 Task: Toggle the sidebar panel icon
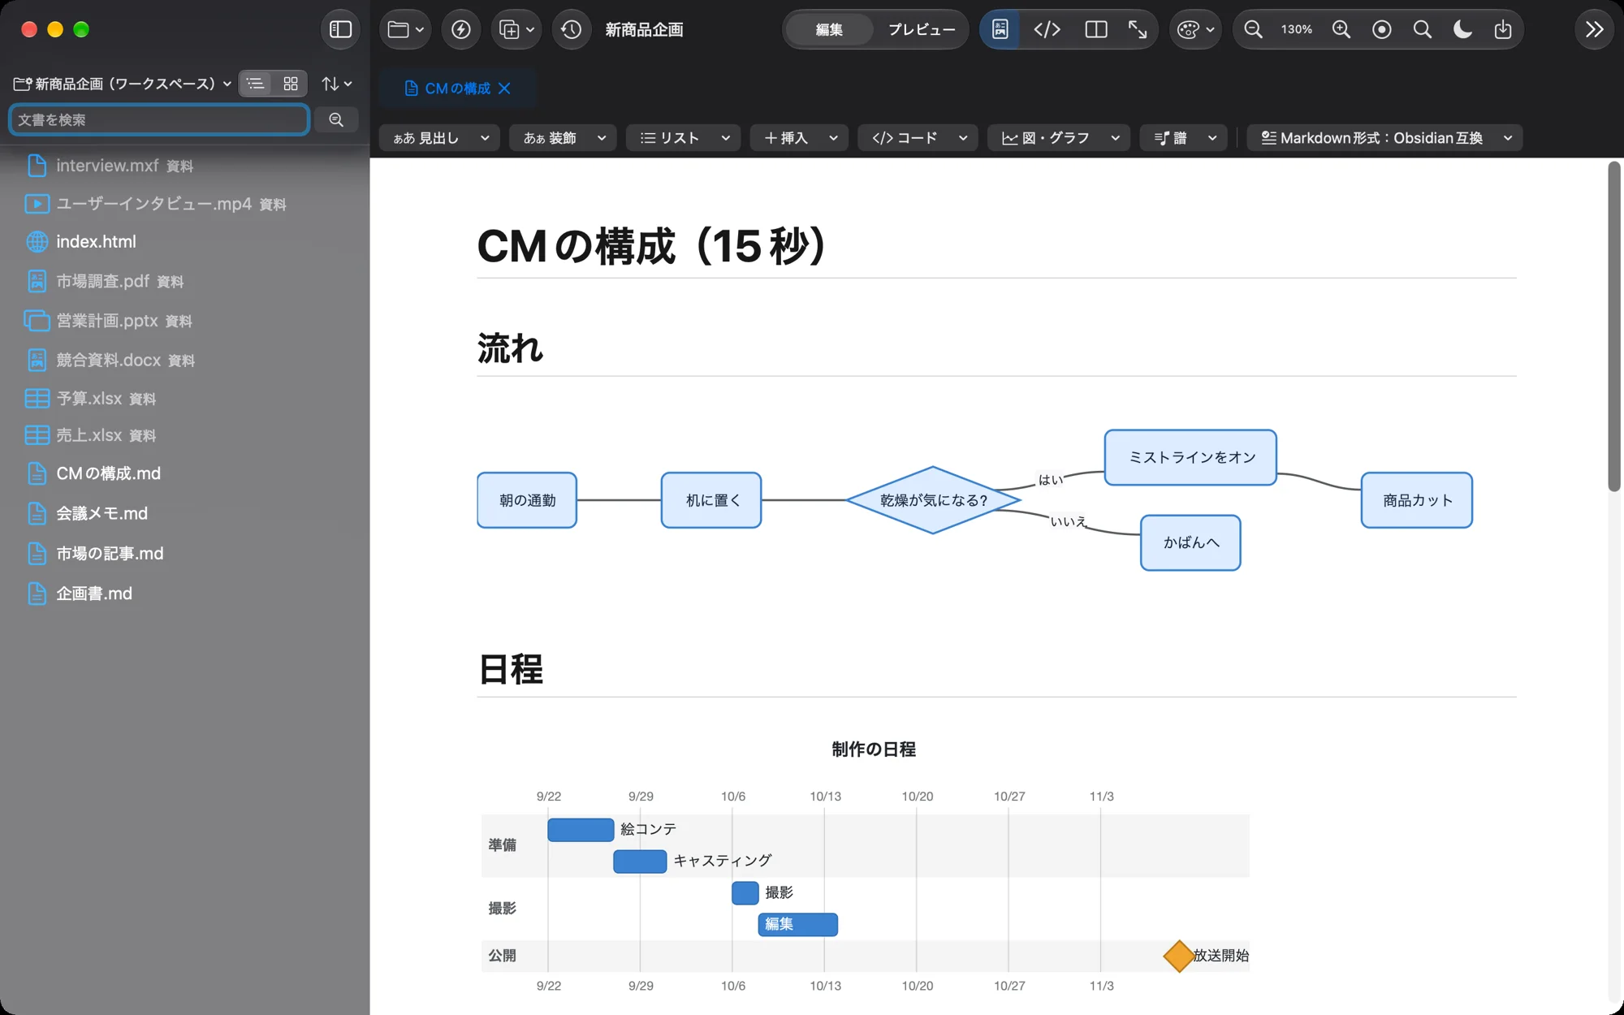340,30
